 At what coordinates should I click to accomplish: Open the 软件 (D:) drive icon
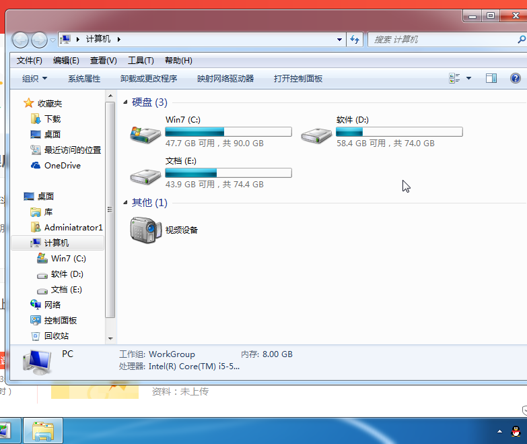pyautogui.click(x=316, y=133)
